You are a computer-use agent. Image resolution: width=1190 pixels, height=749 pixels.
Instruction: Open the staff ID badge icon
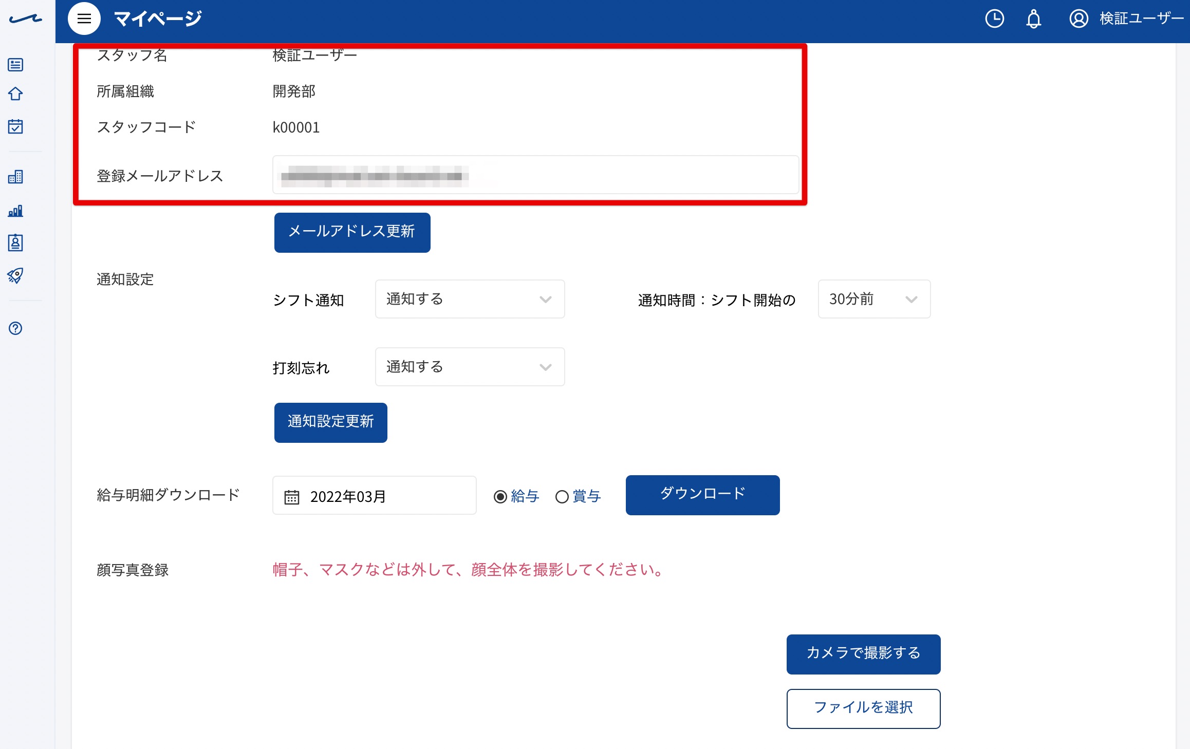[15, 242]
